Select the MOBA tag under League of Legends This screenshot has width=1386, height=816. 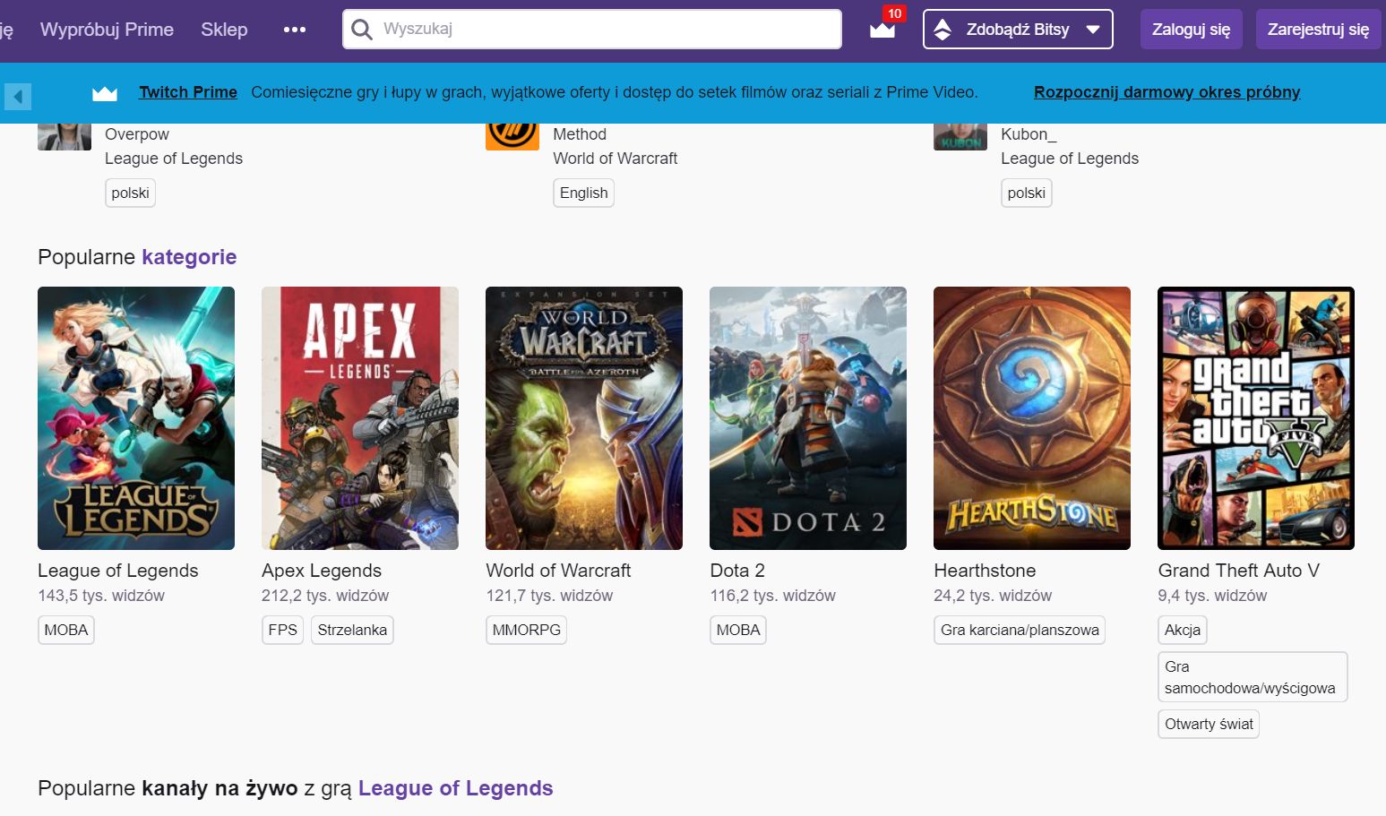(66, 630)
